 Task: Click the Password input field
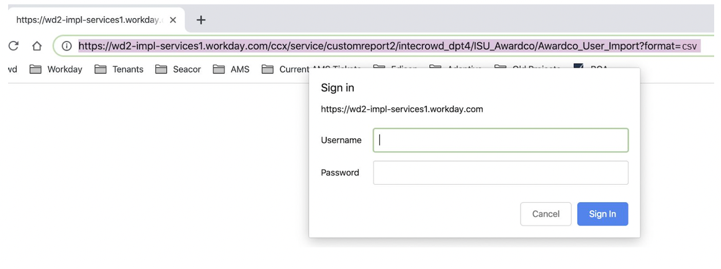(x=500, y=173)
